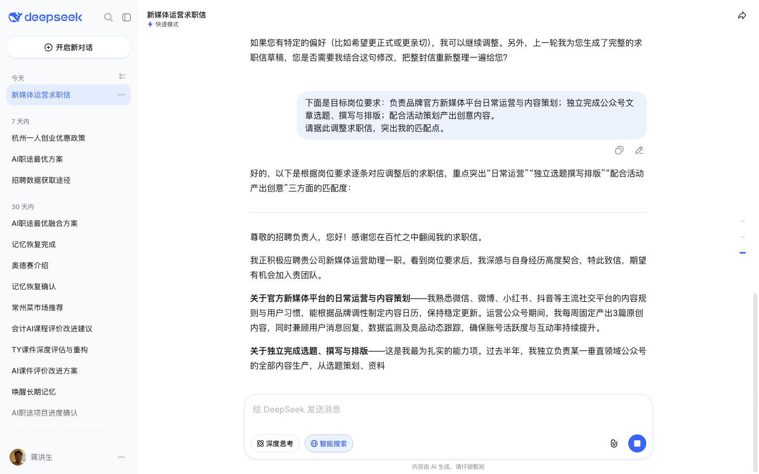This screenshot has width=759, height=474.
Task: Open the 常州菜市场推荐 chat
Action: coord(69,308)
